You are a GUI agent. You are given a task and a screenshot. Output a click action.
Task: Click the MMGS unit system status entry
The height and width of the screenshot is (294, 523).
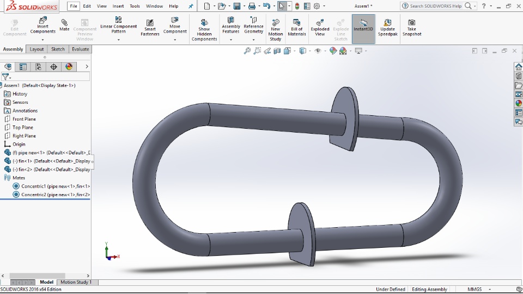click(475, 289)
